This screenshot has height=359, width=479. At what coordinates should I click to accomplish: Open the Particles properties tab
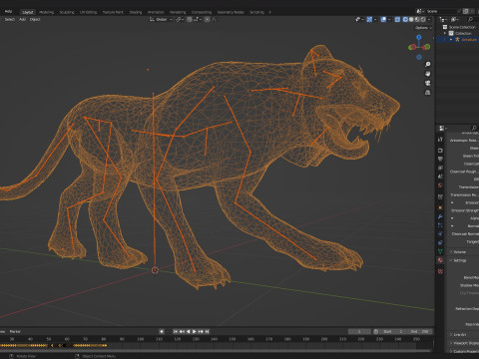pos(440,225)
